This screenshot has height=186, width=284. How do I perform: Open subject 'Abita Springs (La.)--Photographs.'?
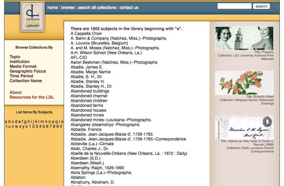click(x=102, y=173)
